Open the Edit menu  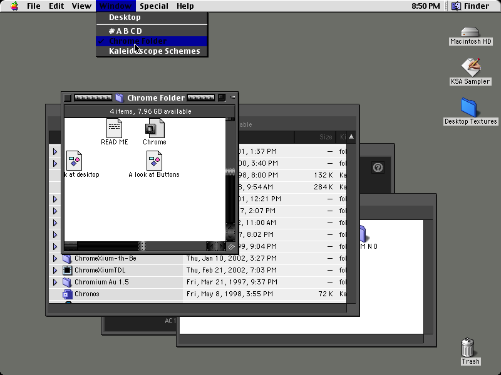pos(56,6)
